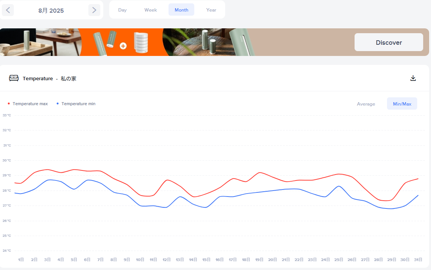The height and width of the screenshot is (270, 431).
Task: Click the blue Temperature min legend dot
Action: (x=58, y=104)
